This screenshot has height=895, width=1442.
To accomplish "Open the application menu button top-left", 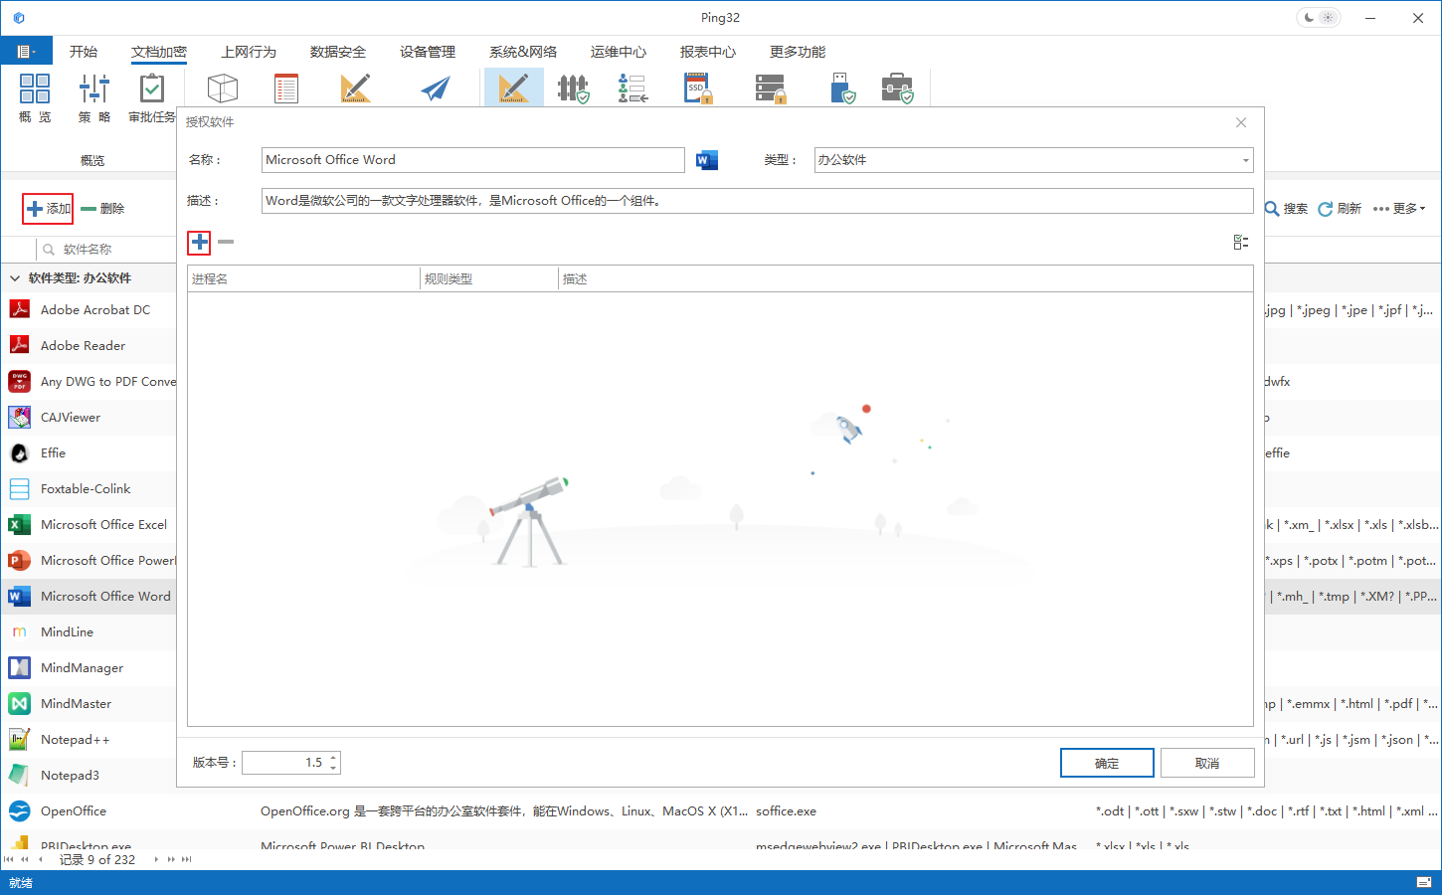I will click(25, 52).
